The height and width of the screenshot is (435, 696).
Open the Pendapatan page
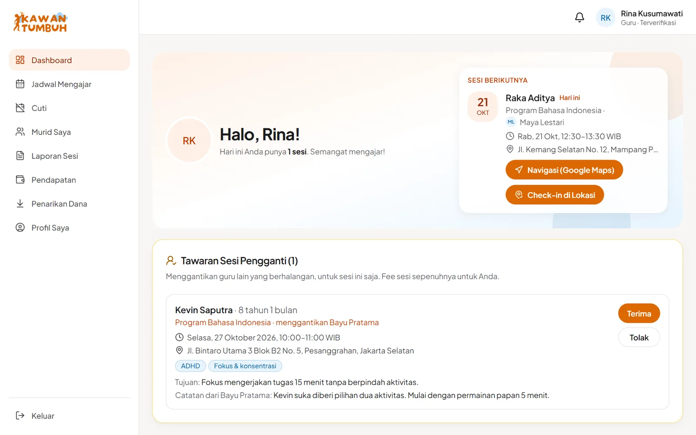[x=69, y=180]
